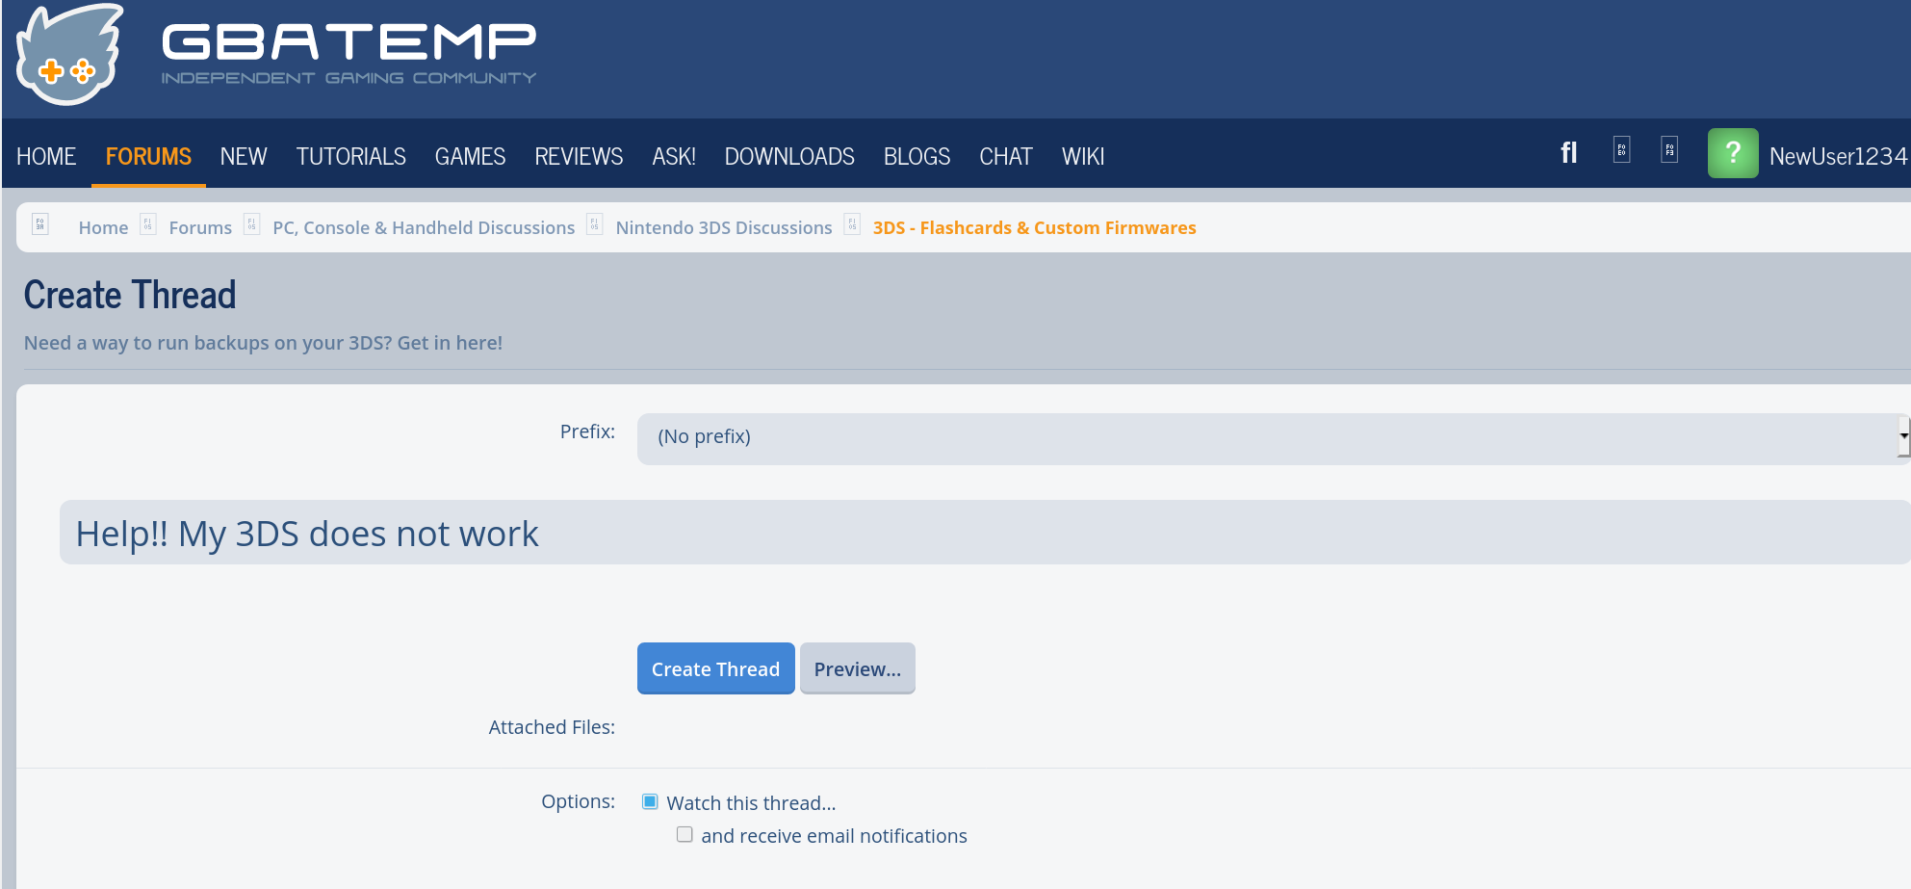
Task: Open the NEW navigation item
Action: [x=244, y=156]
